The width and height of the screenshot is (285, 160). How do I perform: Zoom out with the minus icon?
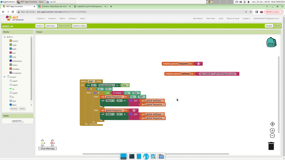pyautogui.click(x=273, y=135)
